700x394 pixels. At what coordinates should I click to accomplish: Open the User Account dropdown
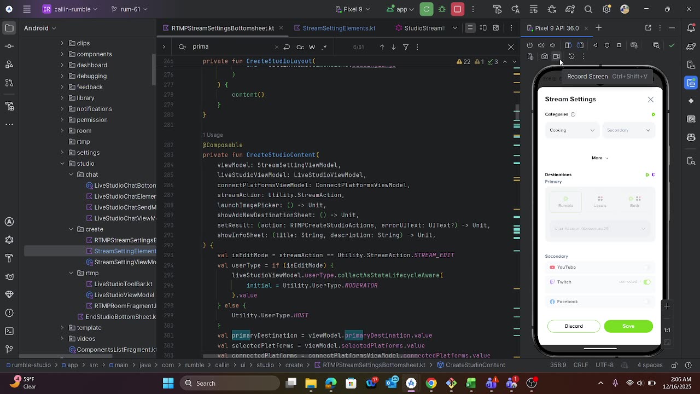pyautogui.click(x=600, y=229)
